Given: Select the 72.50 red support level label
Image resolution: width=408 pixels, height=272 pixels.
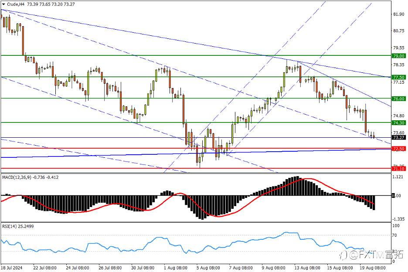Looking at the screenshot, I should pyautogui.click(x=399, y=149).
